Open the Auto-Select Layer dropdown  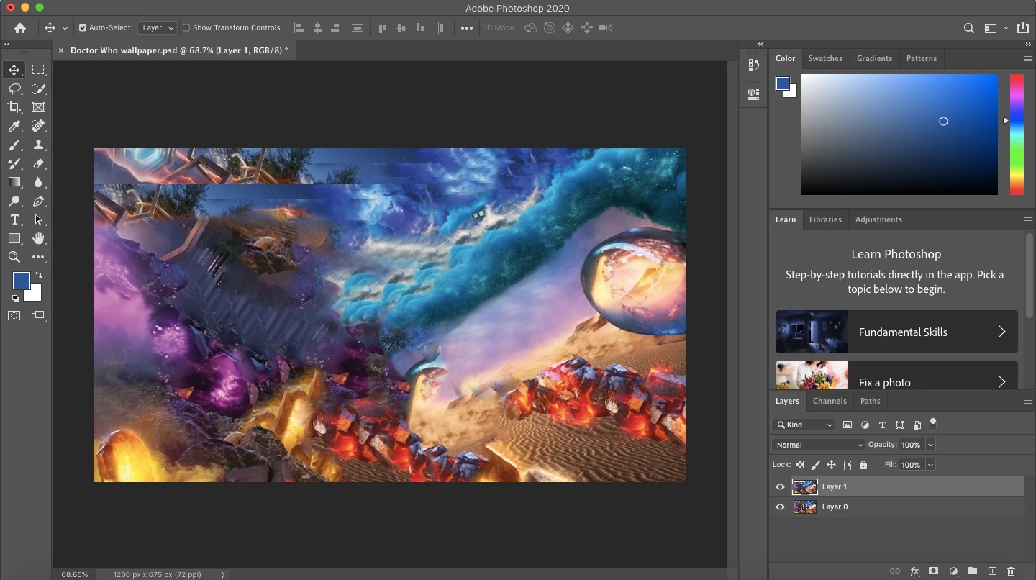click(158, 28)
